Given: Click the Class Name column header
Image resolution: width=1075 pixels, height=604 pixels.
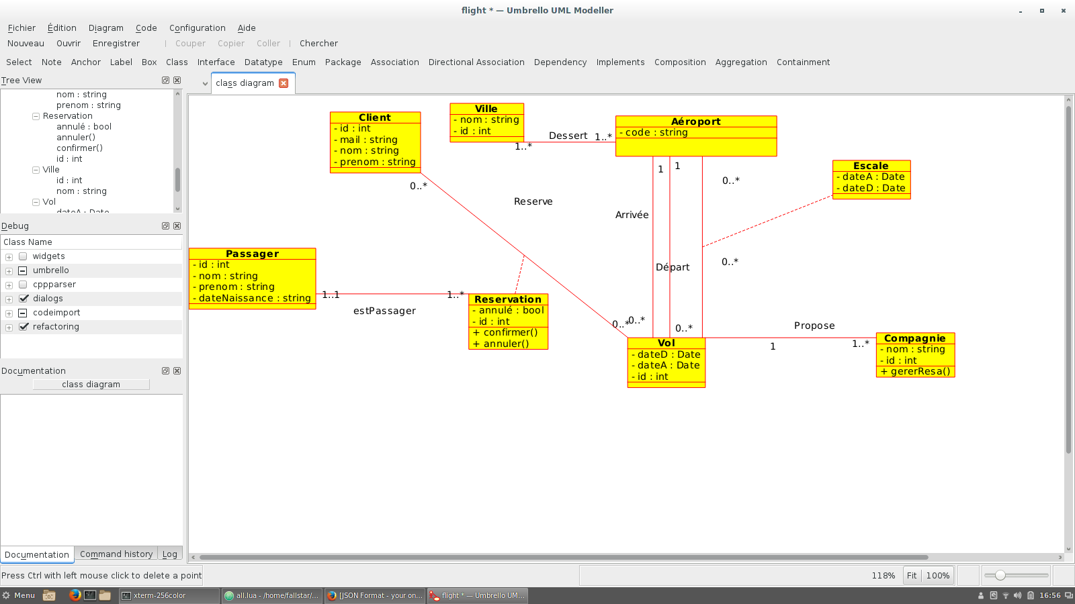Looking at the screenshot, I should tap(91, 242).
